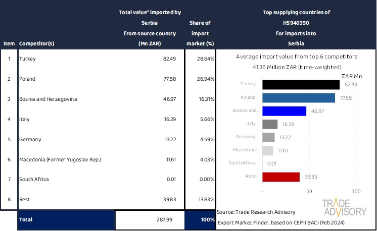Click the Trade Advisory logo

345,207
